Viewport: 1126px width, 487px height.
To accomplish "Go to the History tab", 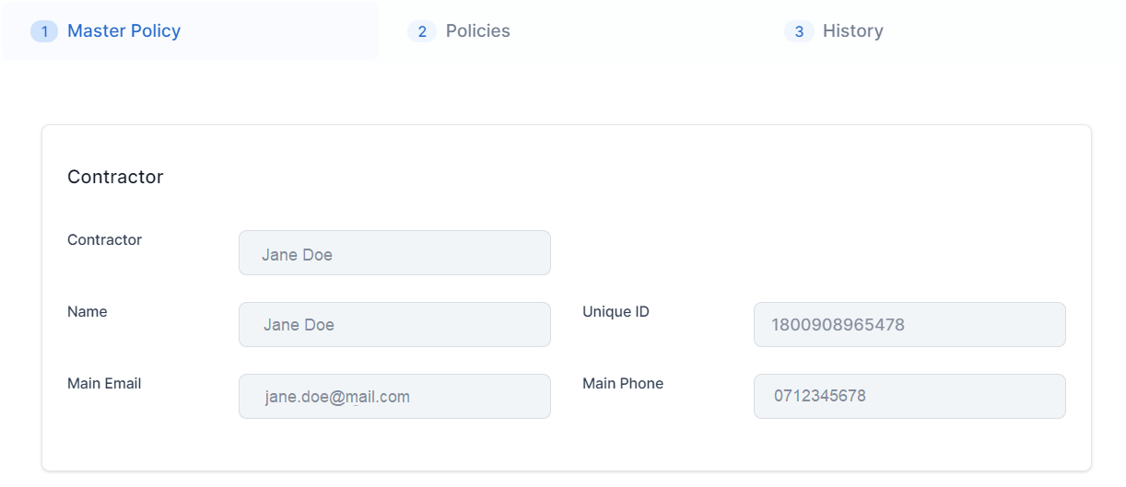I will pos(852,31).
